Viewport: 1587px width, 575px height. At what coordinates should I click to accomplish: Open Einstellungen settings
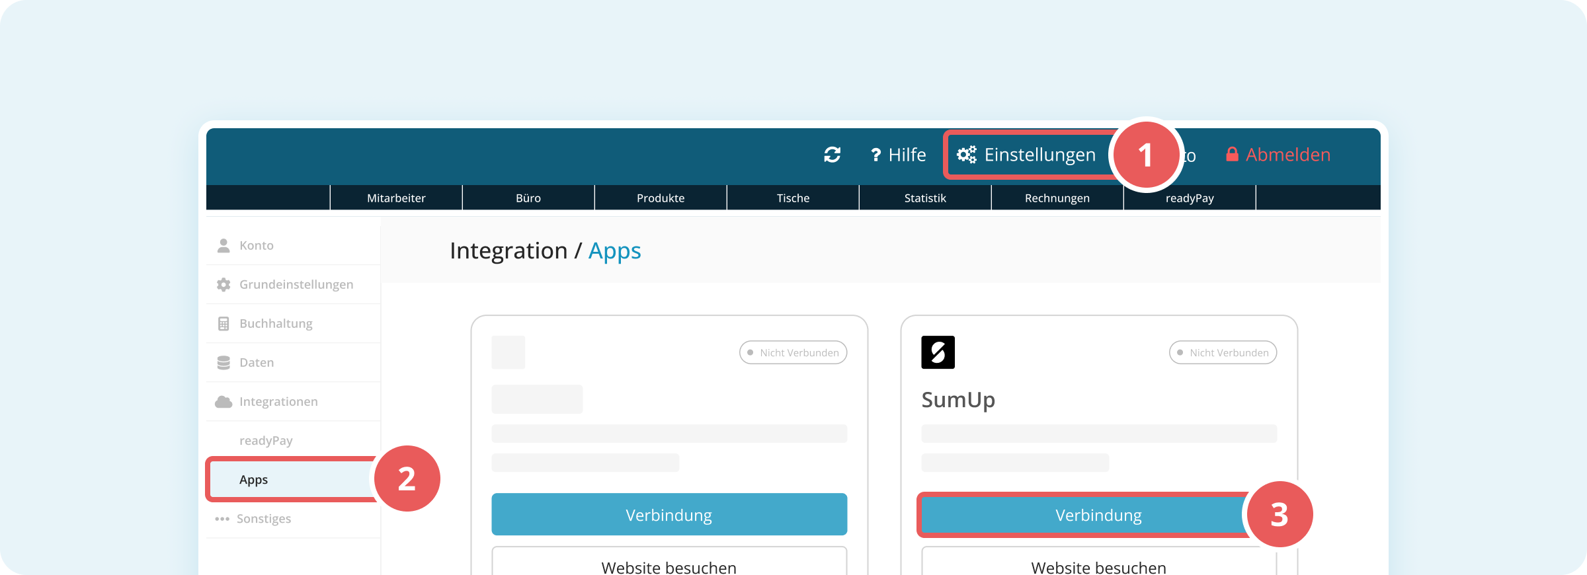point(1026,155)
